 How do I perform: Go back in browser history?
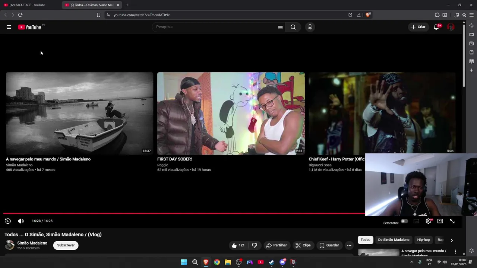pyautogui.click(x=5, y=15)
